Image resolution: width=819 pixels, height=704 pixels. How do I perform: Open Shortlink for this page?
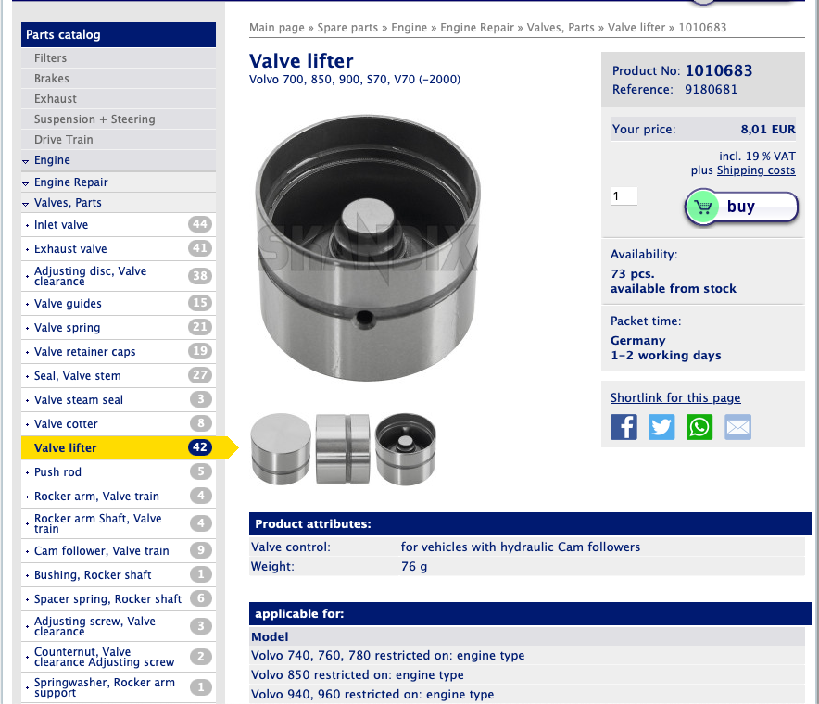point(674,398)
